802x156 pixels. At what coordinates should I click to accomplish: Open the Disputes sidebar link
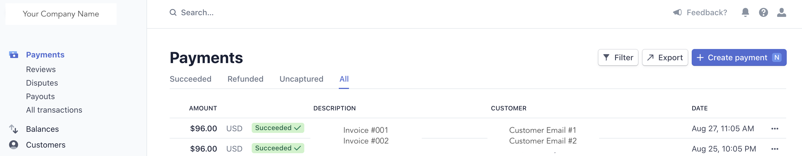click(x=42, y=83)
